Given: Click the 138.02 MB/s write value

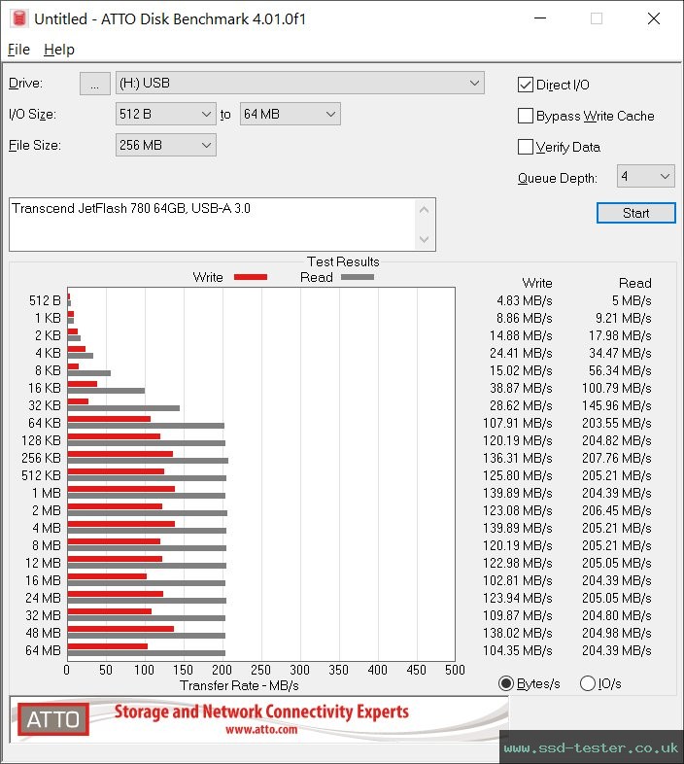Looking at the screenshot, I should coord(518,633).
